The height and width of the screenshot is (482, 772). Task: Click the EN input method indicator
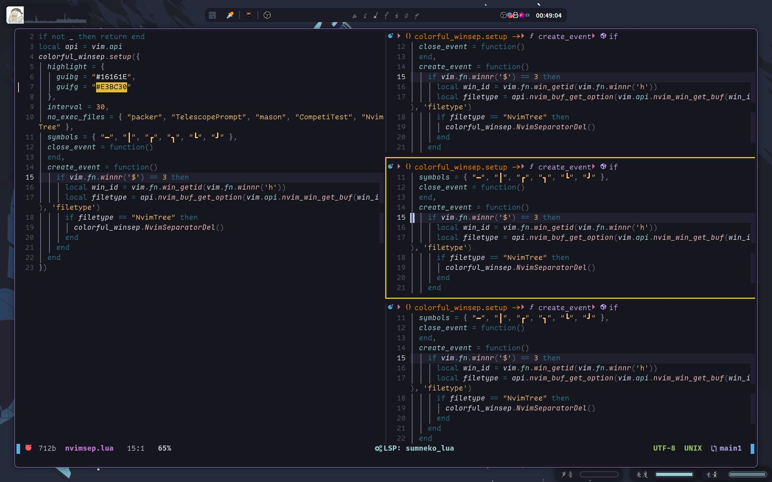(528, 15)
